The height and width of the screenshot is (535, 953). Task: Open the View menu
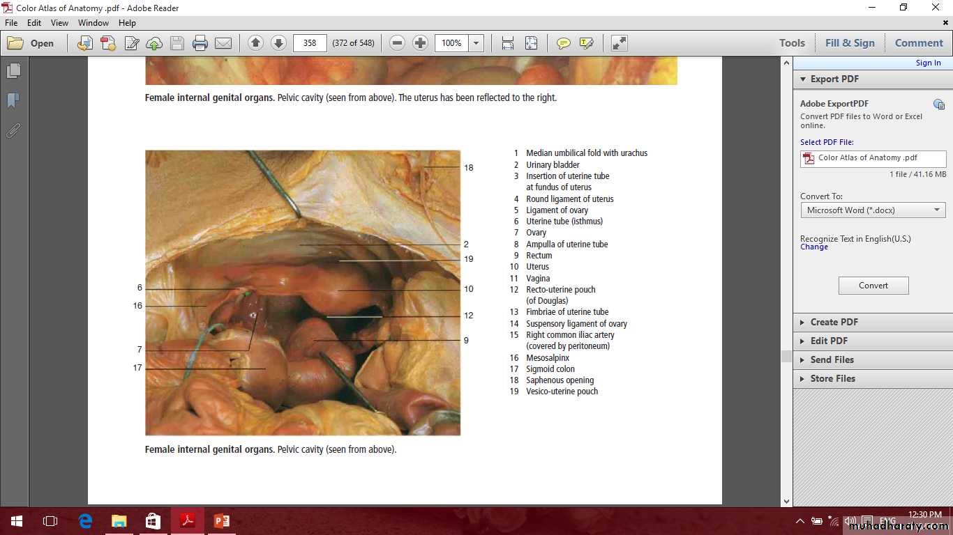[59, 23]
